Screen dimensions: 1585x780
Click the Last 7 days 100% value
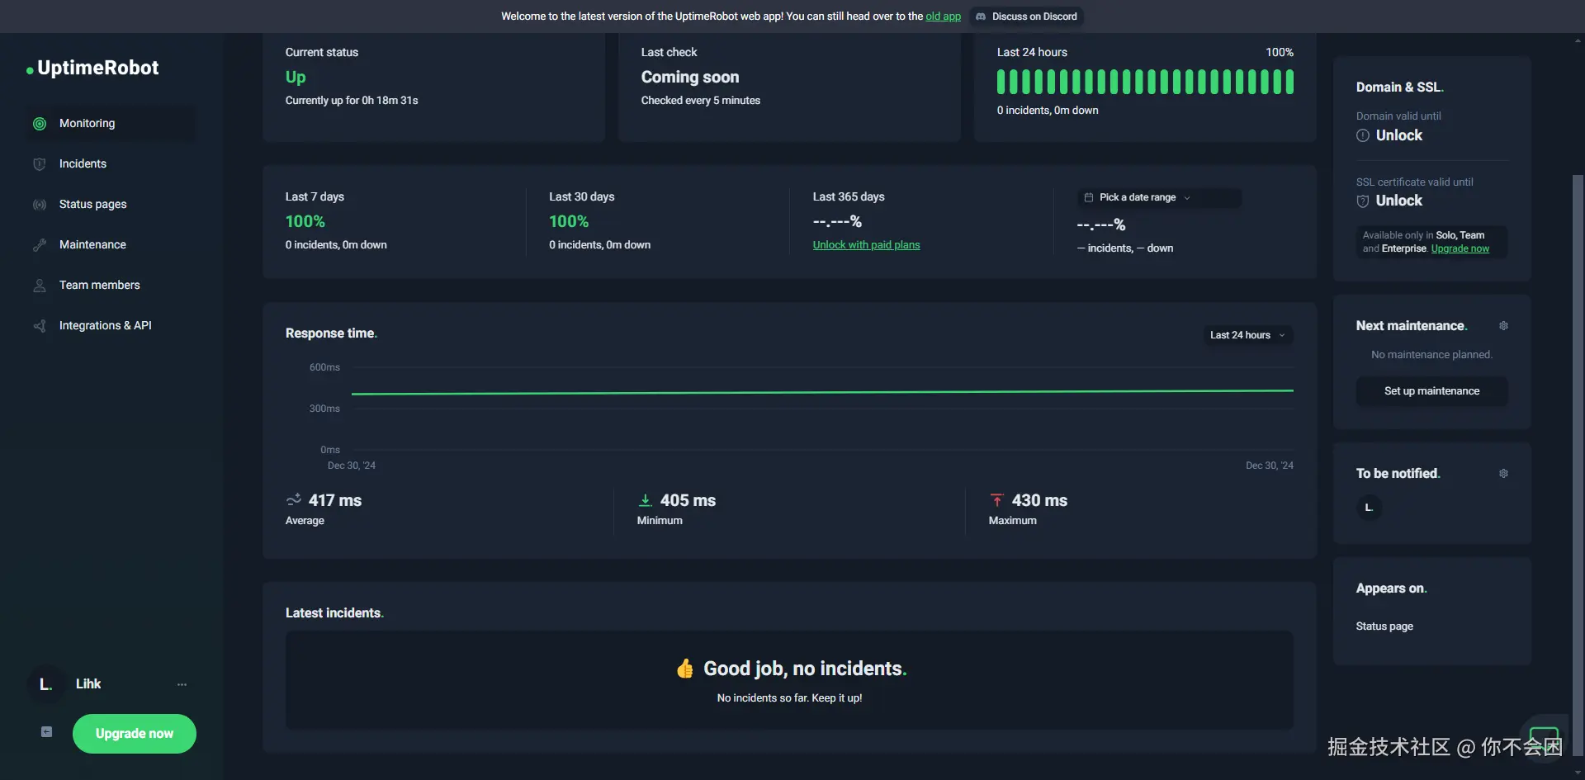pyautogui.click(x=305, y=221)
